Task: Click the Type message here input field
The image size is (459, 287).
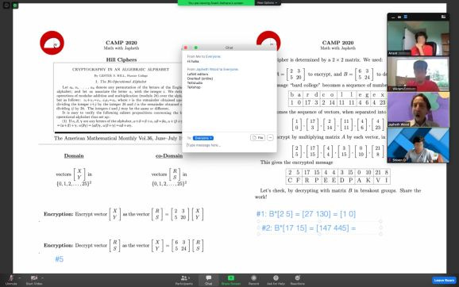Action: point(229,145)
